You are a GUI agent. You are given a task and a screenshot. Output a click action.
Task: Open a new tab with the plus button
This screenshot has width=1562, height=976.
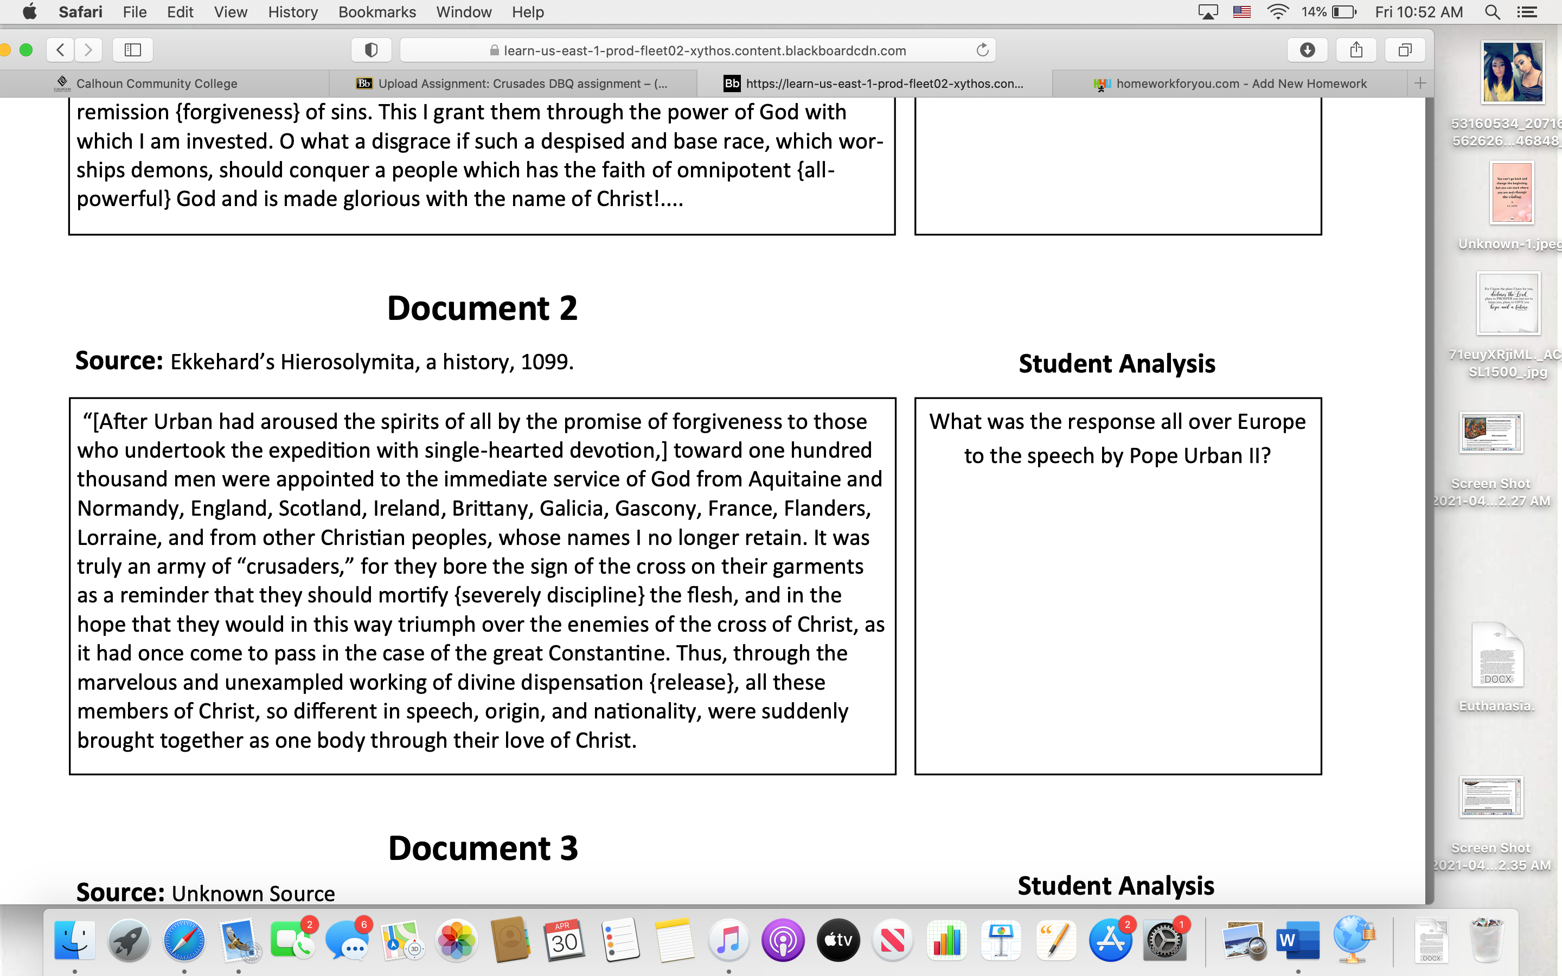click(x=1420, y=84)
